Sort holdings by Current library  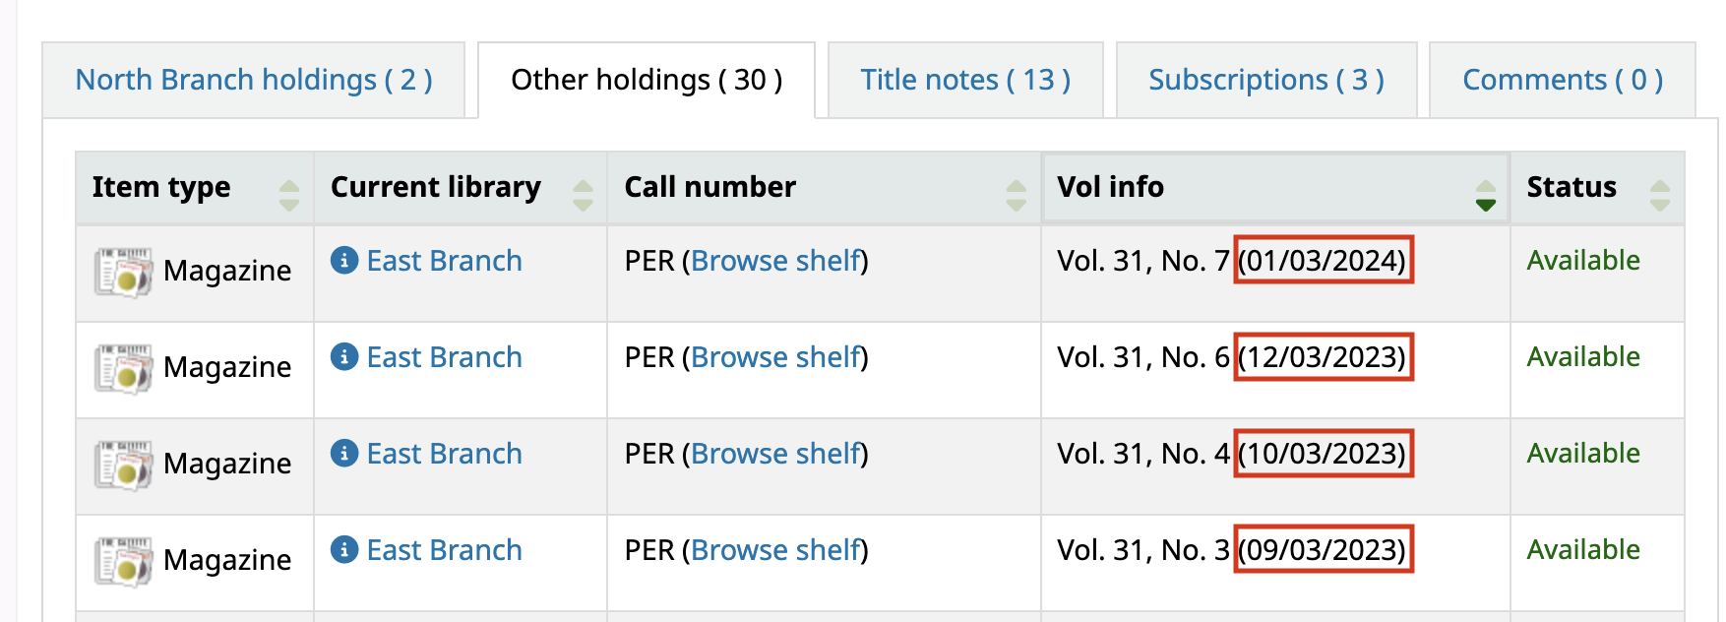(583, 195)
